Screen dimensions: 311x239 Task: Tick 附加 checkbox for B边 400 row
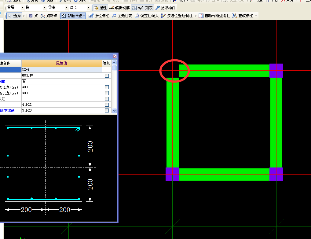[107, 87]
